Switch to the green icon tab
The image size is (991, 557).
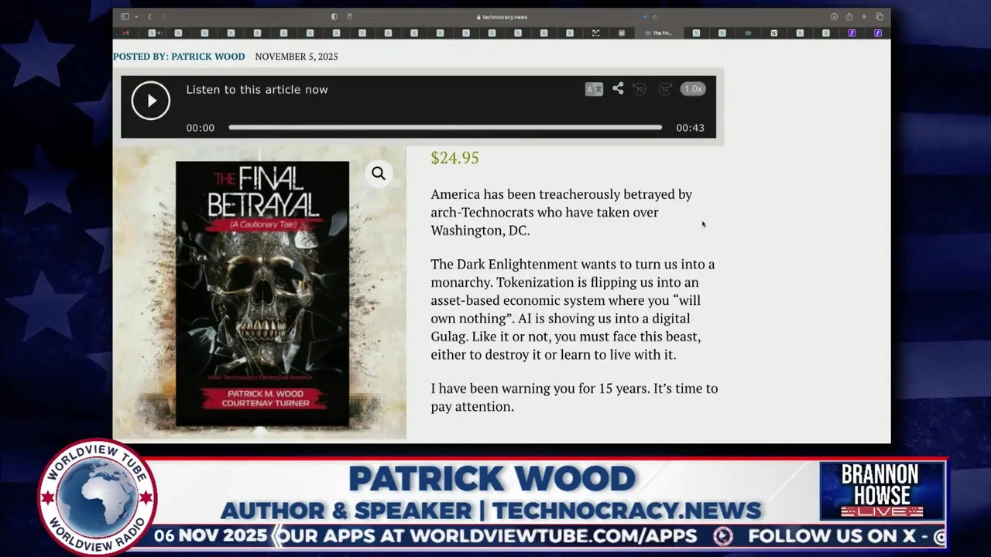(x=748, y=33)
